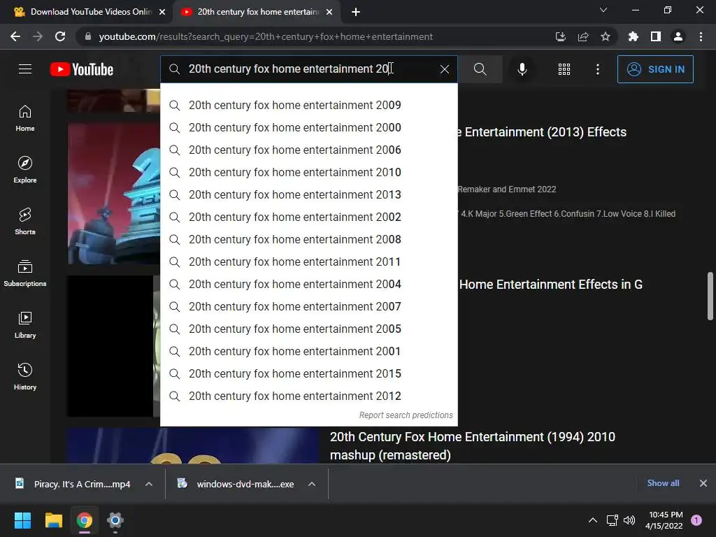Open Library in sidebar

(25, 324)
